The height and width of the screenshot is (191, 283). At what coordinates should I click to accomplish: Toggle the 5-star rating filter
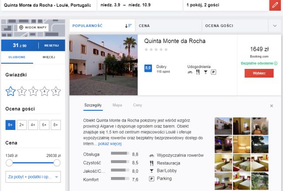click(x=56, y=91)
